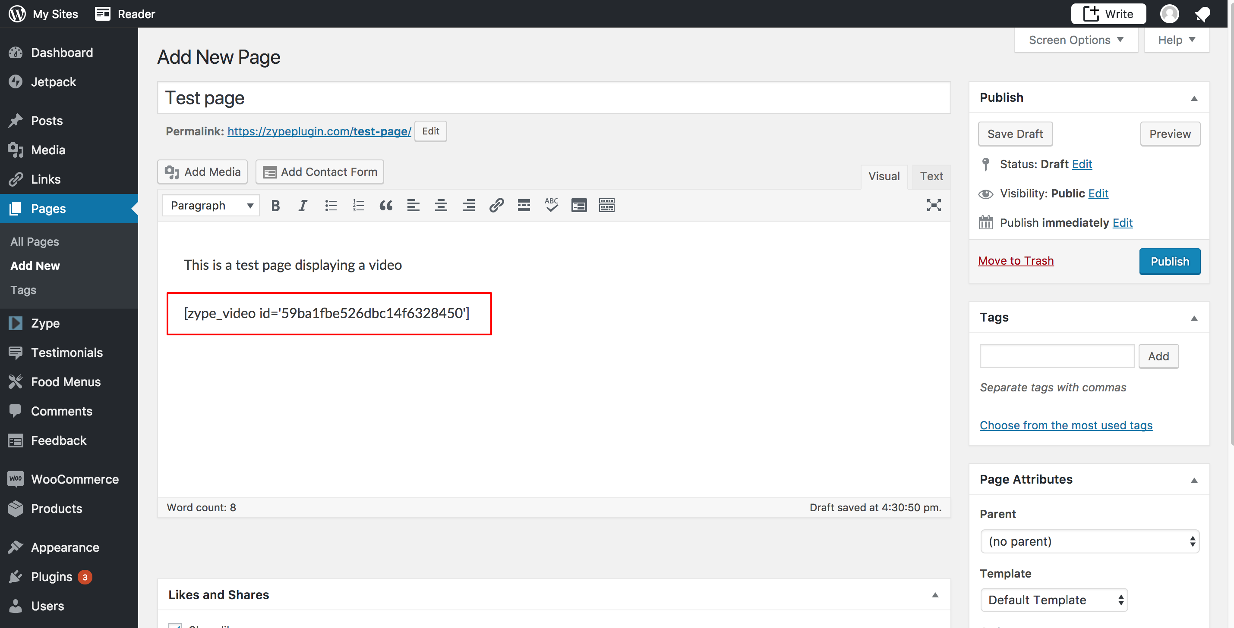Open Template dropdown
The height and width of the screenshot is (628, 1234).
[x=1054, y=600]
